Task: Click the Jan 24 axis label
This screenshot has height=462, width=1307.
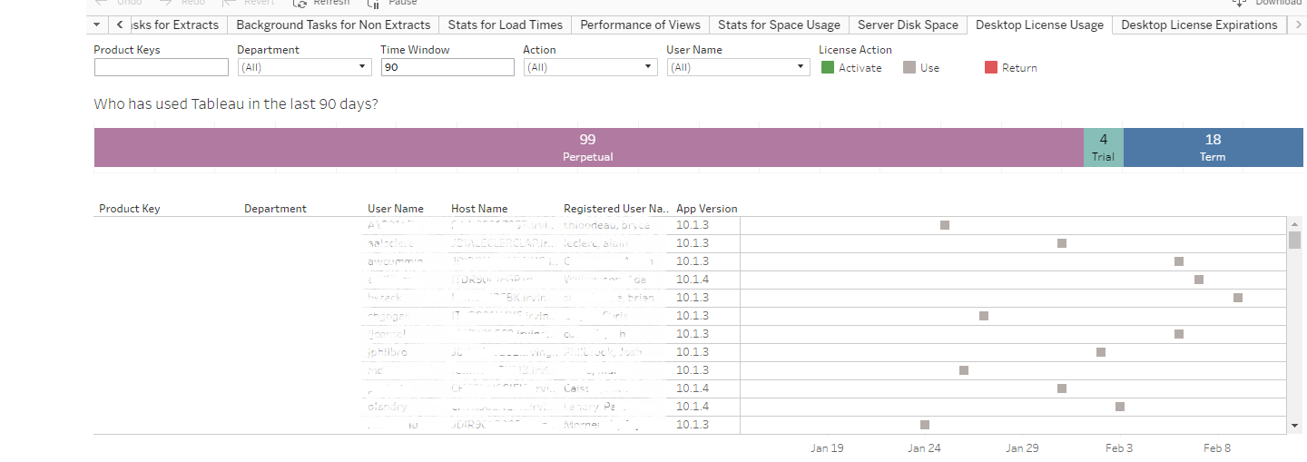Action: point(924,448)
